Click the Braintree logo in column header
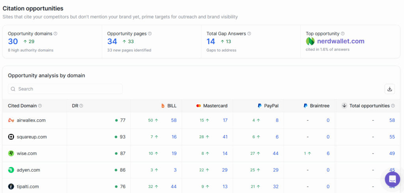The height and width of the screenshot is (193, 404). click(306, 106)
